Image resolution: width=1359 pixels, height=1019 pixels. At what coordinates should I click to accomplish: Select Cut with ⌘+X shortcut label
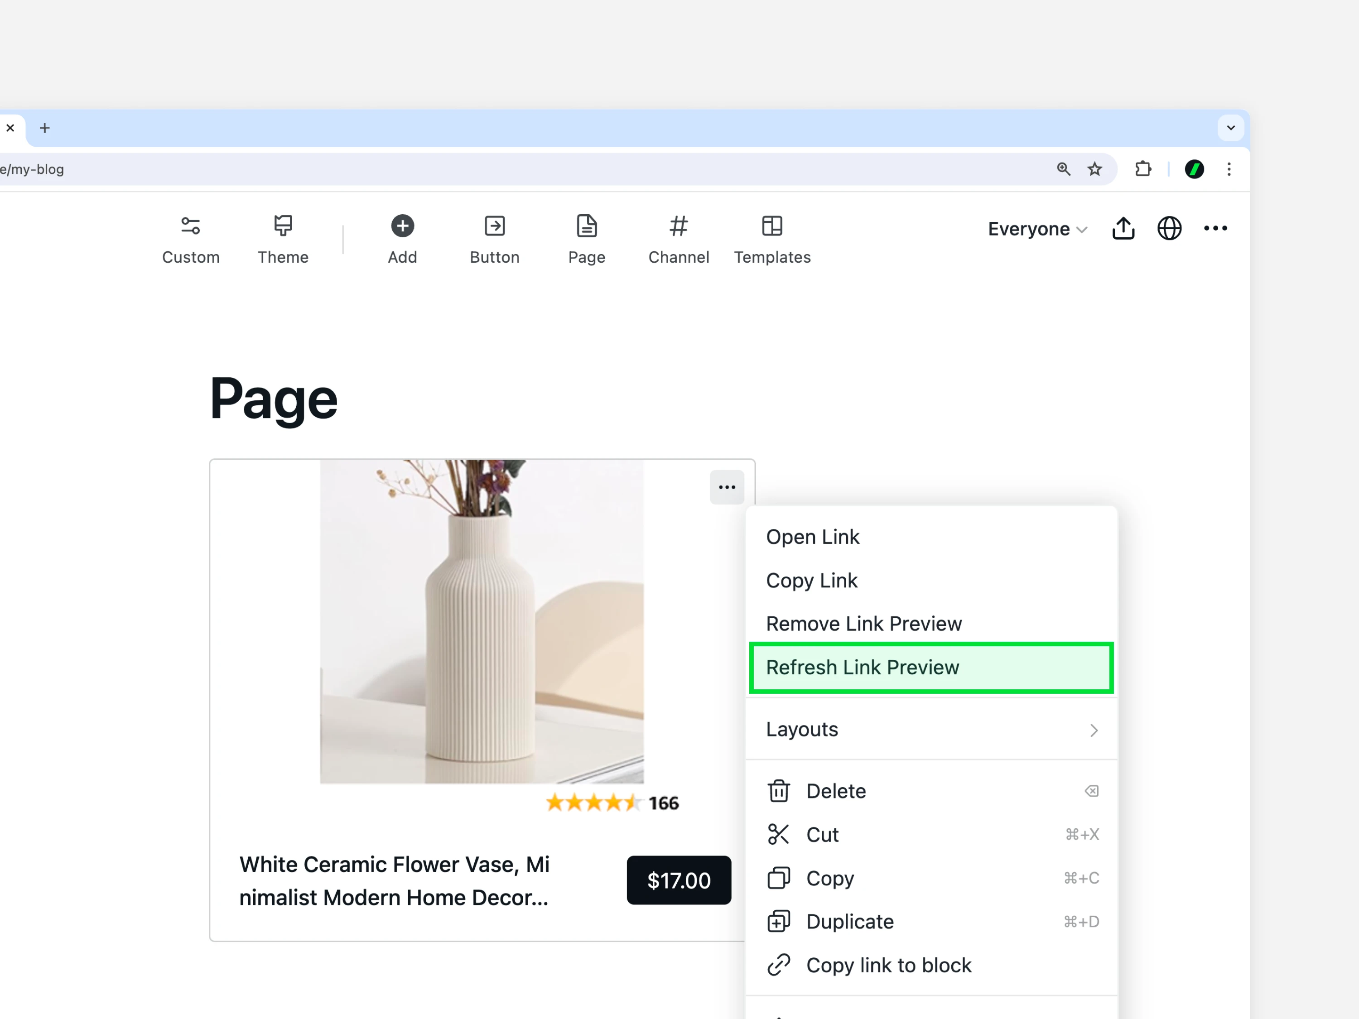931,834
